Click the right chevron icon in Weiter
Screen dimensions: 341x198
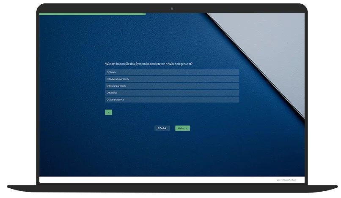tap(187, 128)
